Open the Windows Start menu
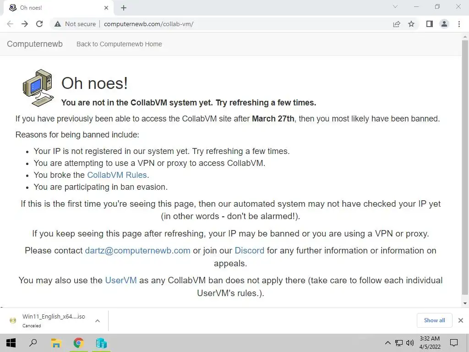The height and width of the screenshot is (352, 469). click(11, 343)
